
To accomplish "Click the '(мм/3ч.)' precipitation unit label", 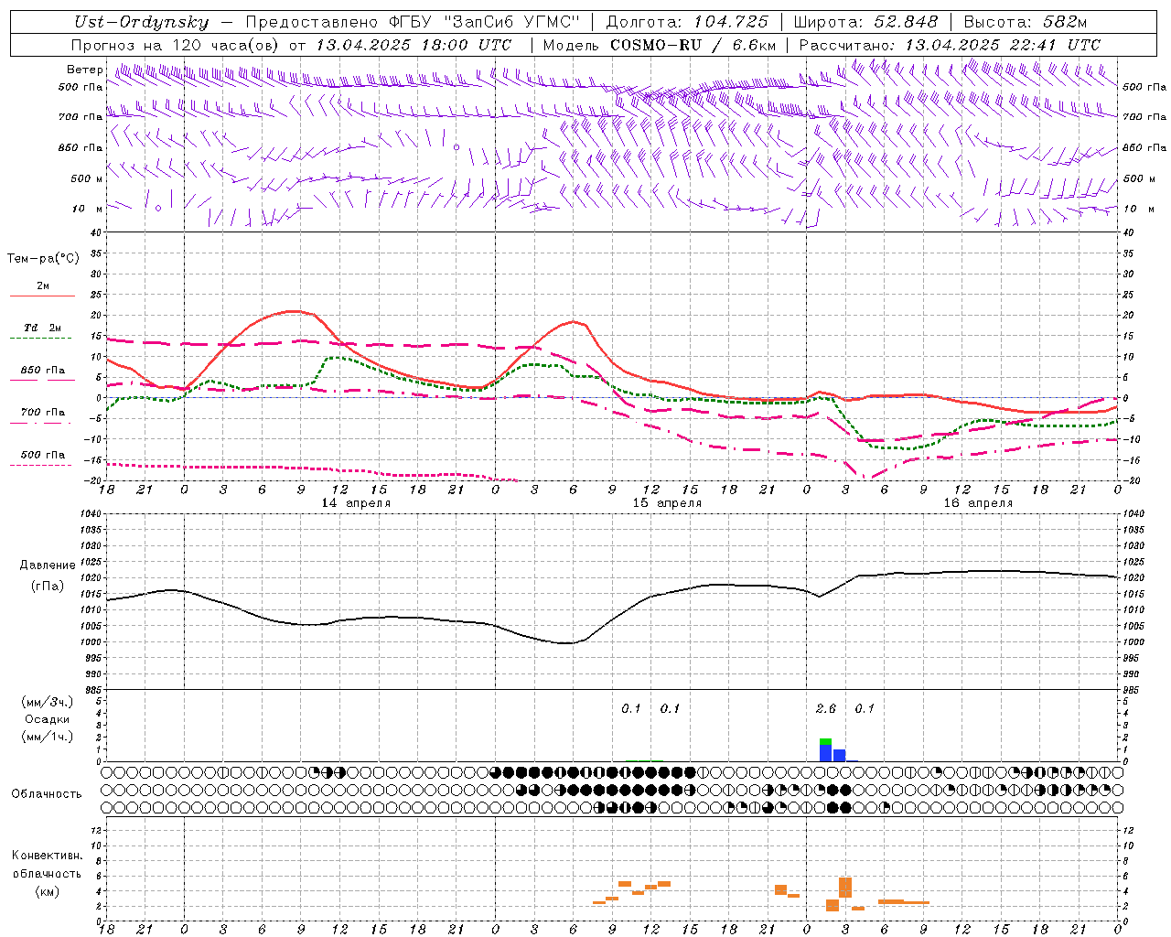I will click(x=47, y=703).
